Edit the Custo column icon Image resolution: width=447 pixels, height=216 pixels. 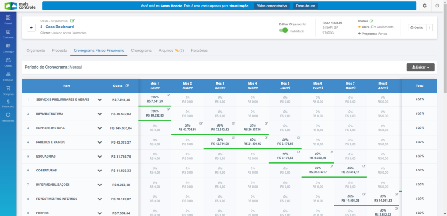[x=127, y=86]
